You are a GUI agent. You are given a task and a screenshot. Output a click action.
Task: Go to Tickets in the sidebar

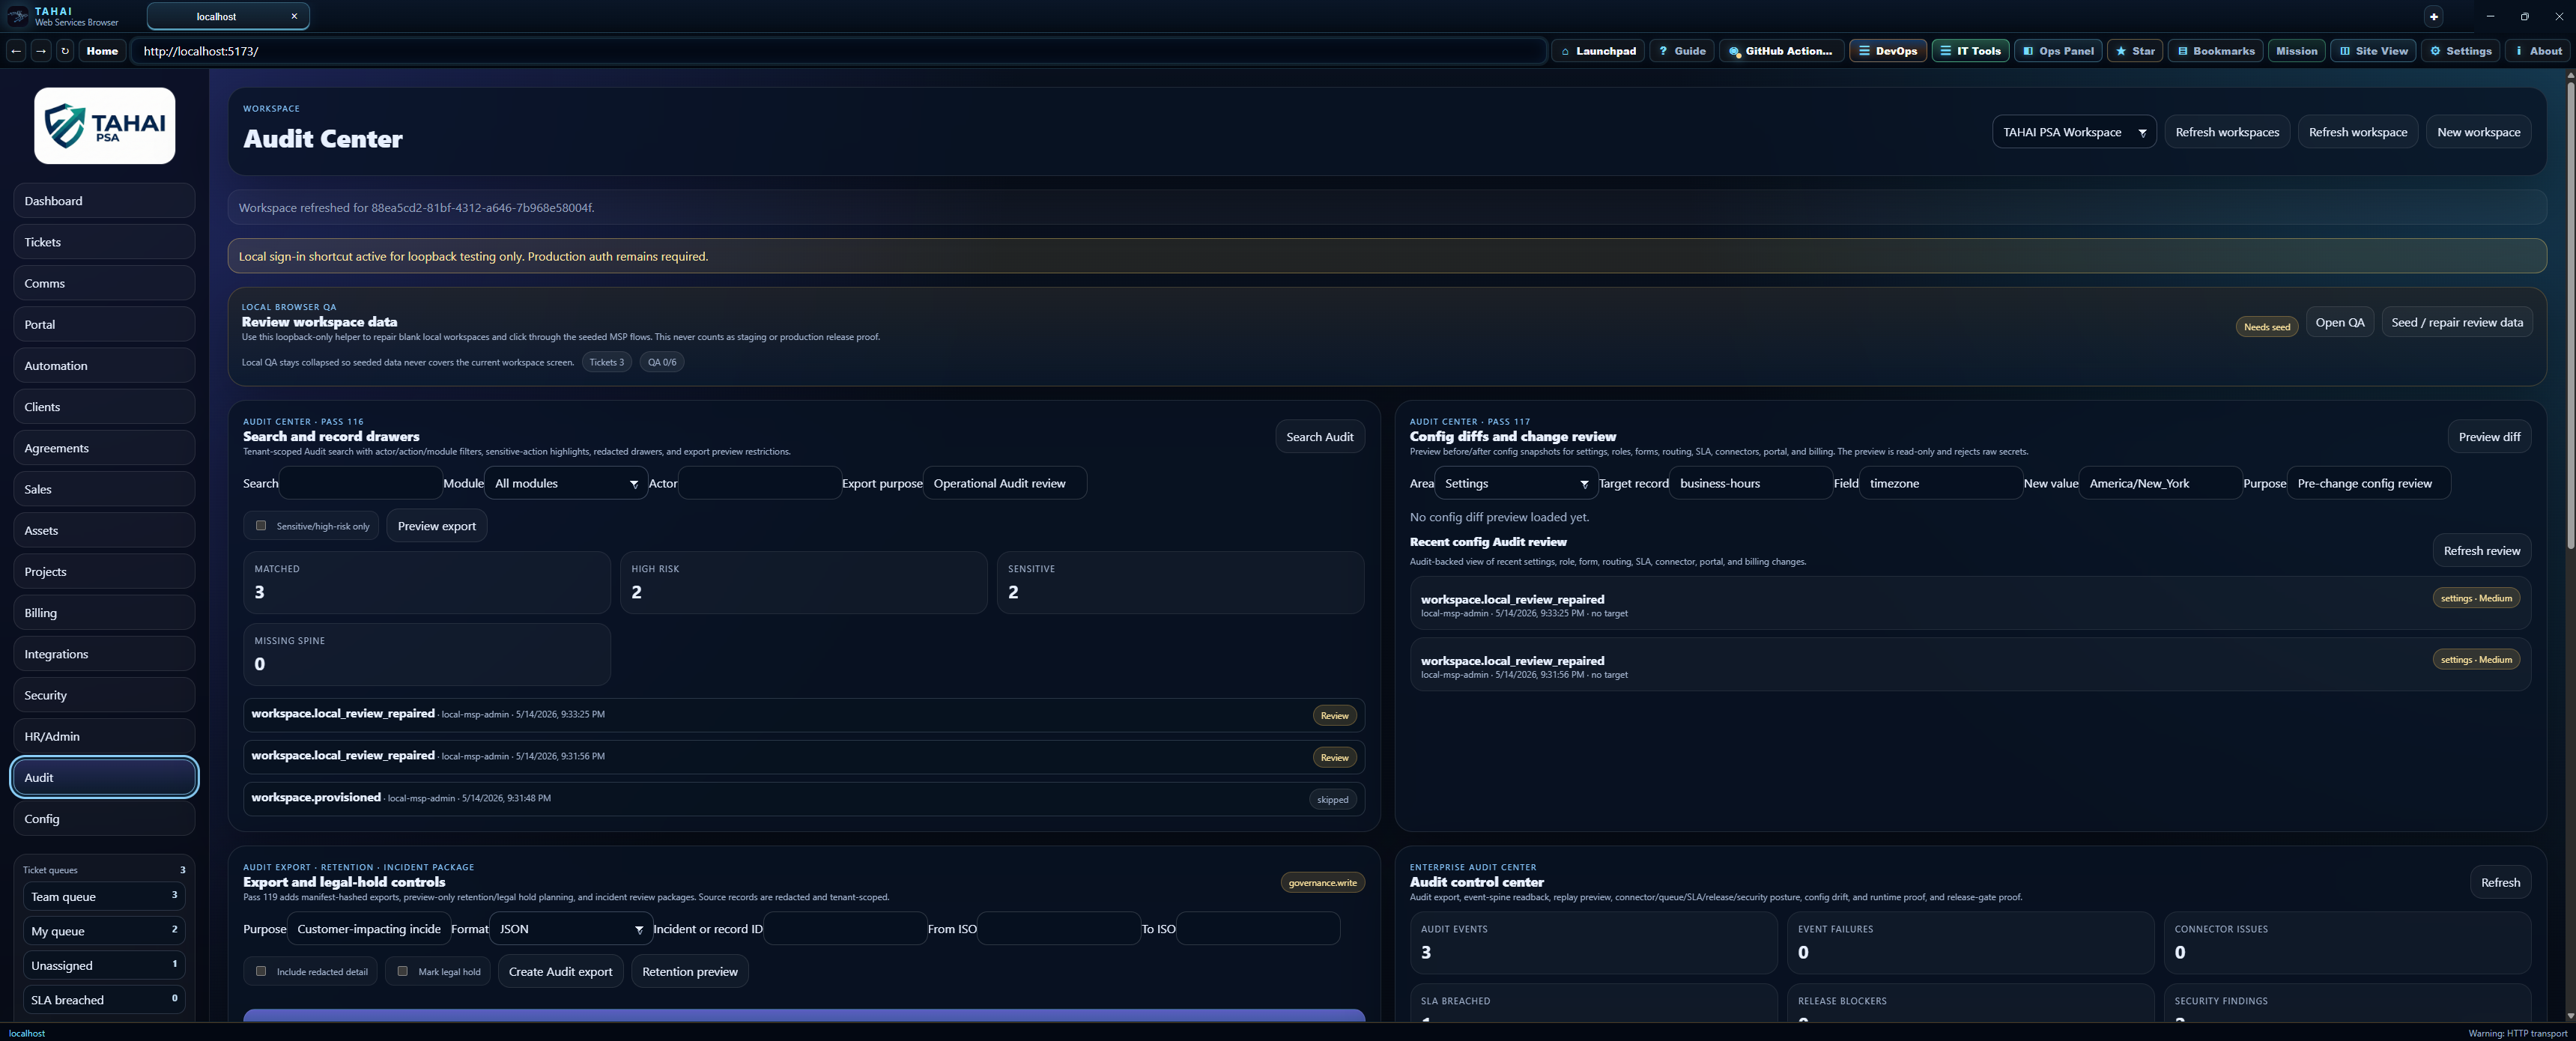pos(104,242)
